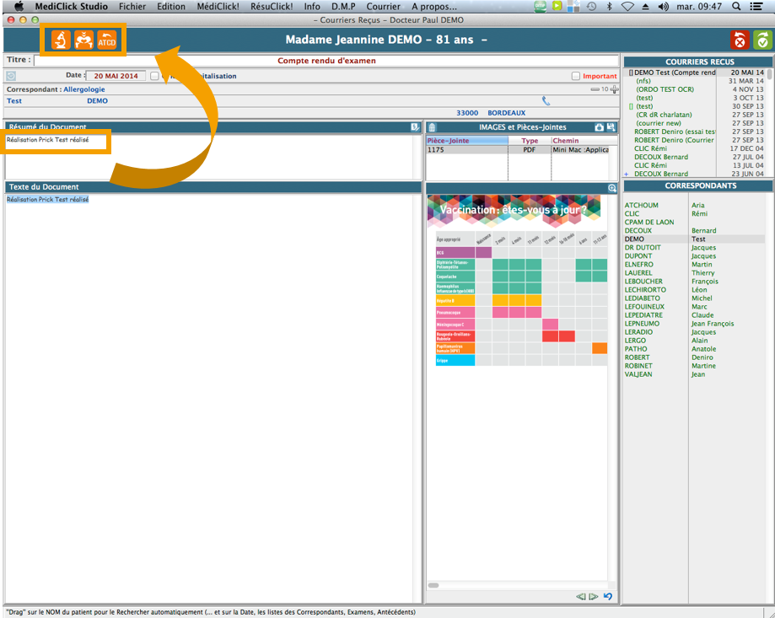The height and width of the screenshot is (618, 775).
Task: Select the Allergologie correspondent link
Action: (84, 89)
